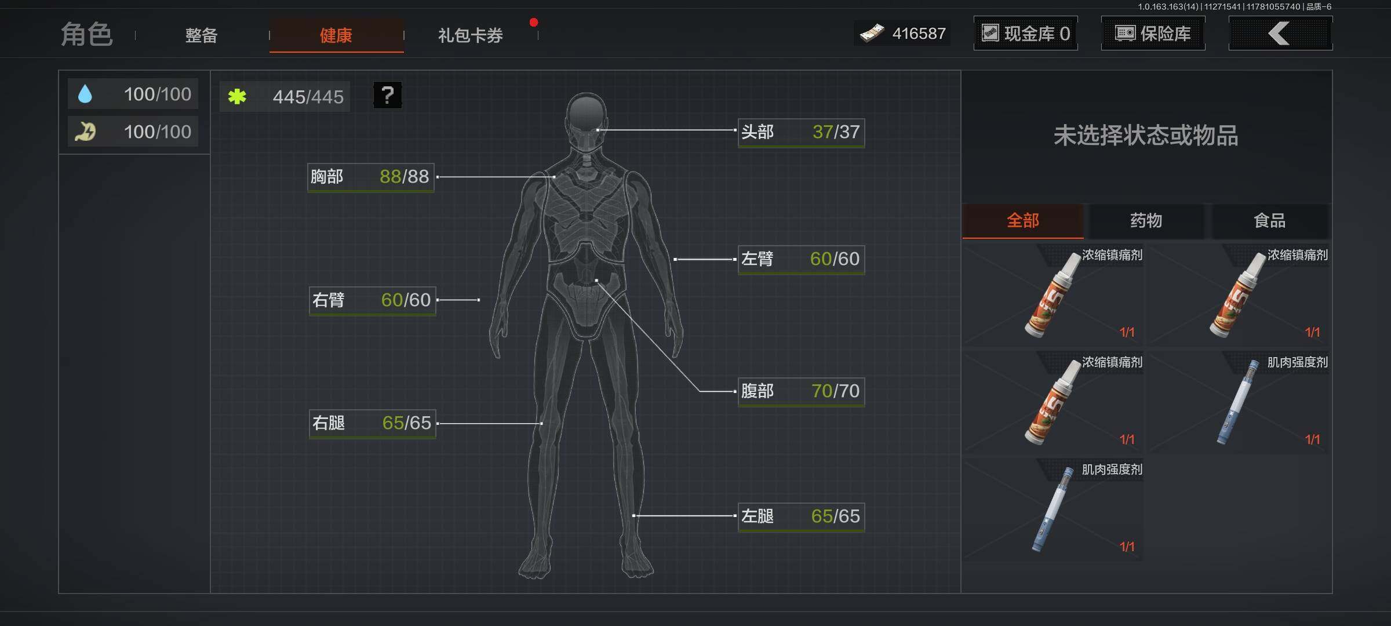
Task: Click the question mark help icon
Action: click(x=387, y=95)
